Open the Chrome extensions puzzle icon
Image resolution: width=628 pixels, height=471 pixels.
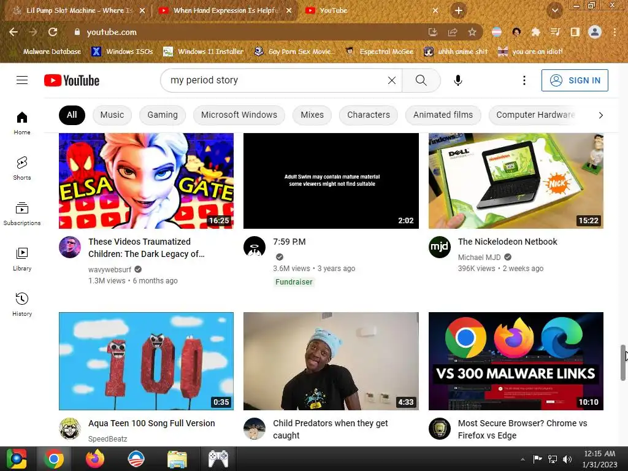point(536,32)
